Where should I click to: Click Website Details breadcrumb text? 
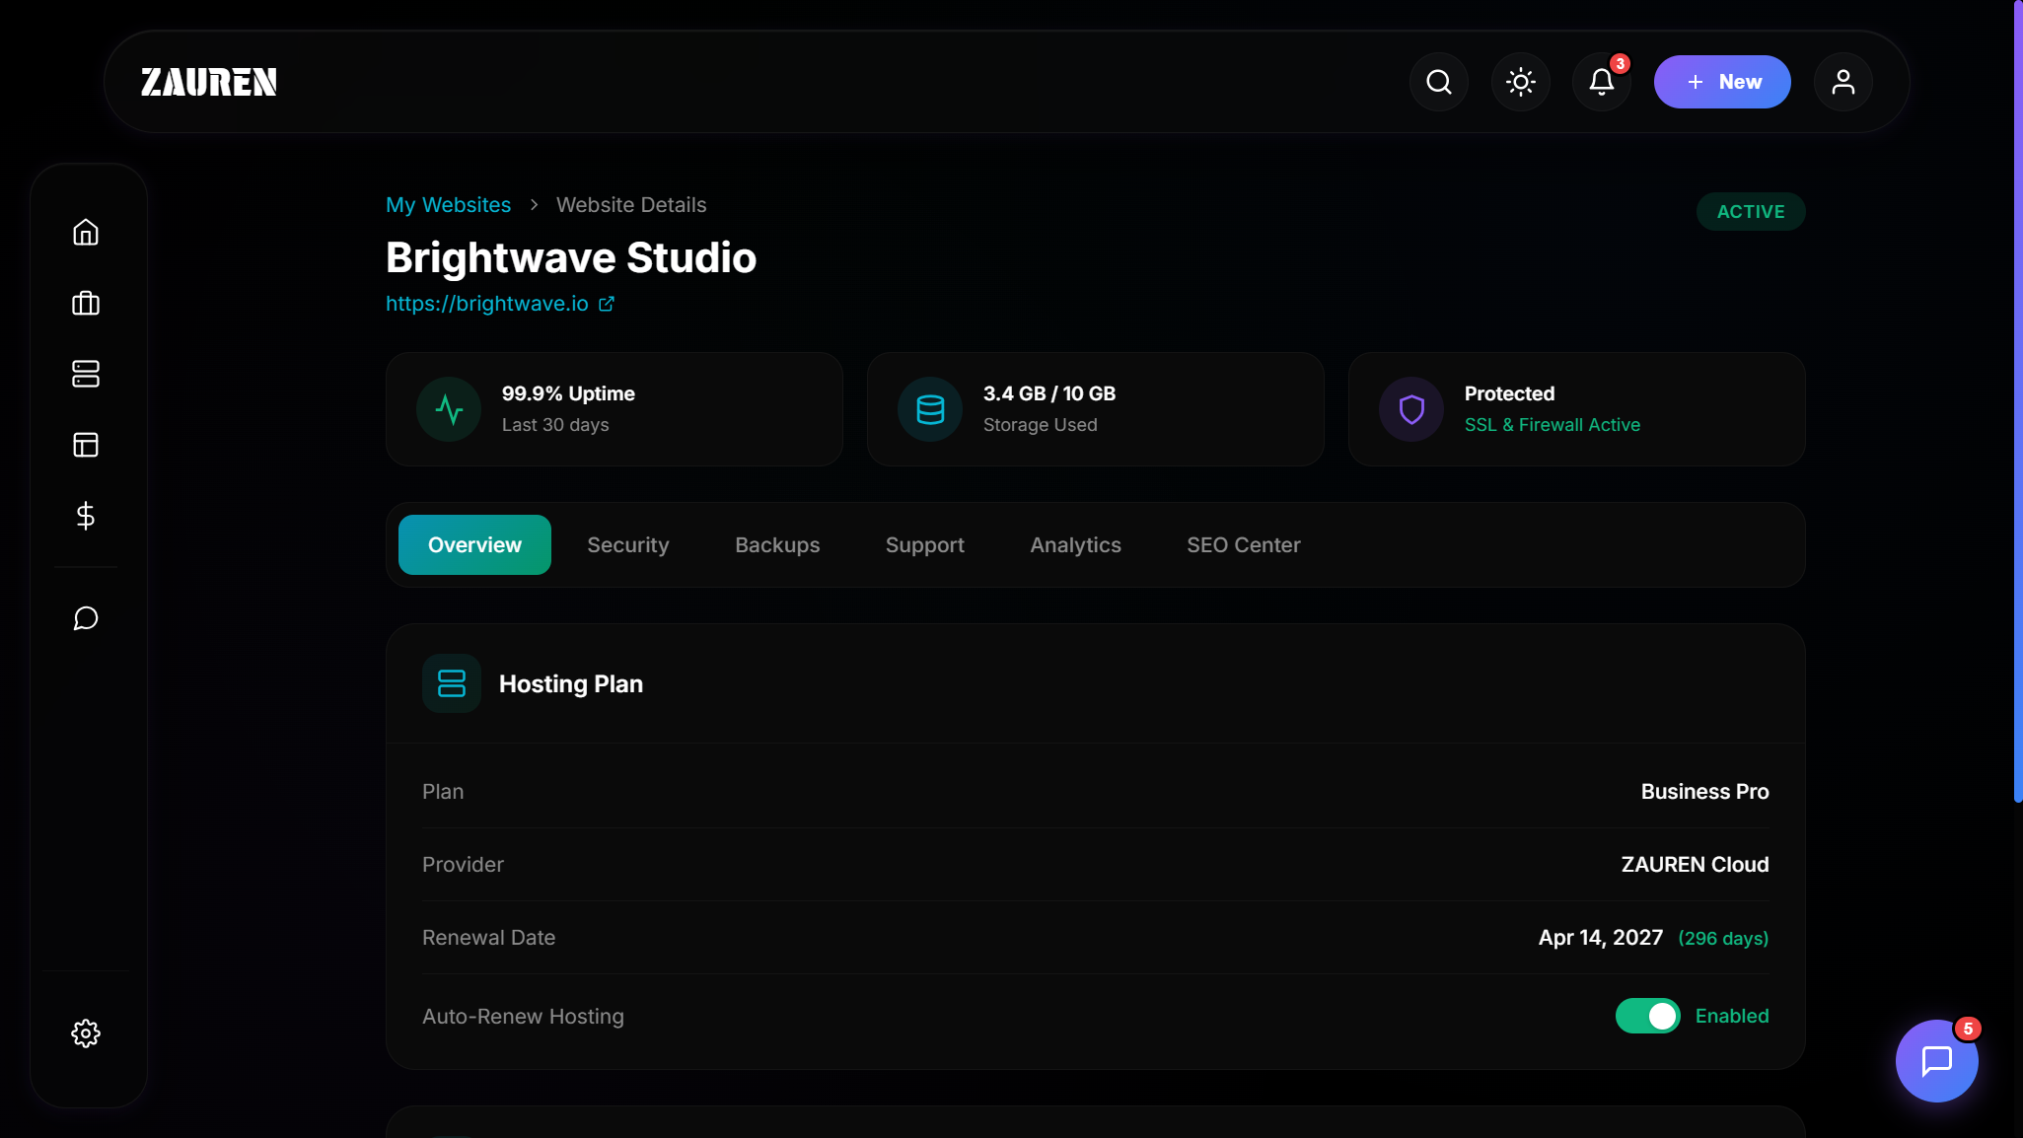[x=631, y=205]
